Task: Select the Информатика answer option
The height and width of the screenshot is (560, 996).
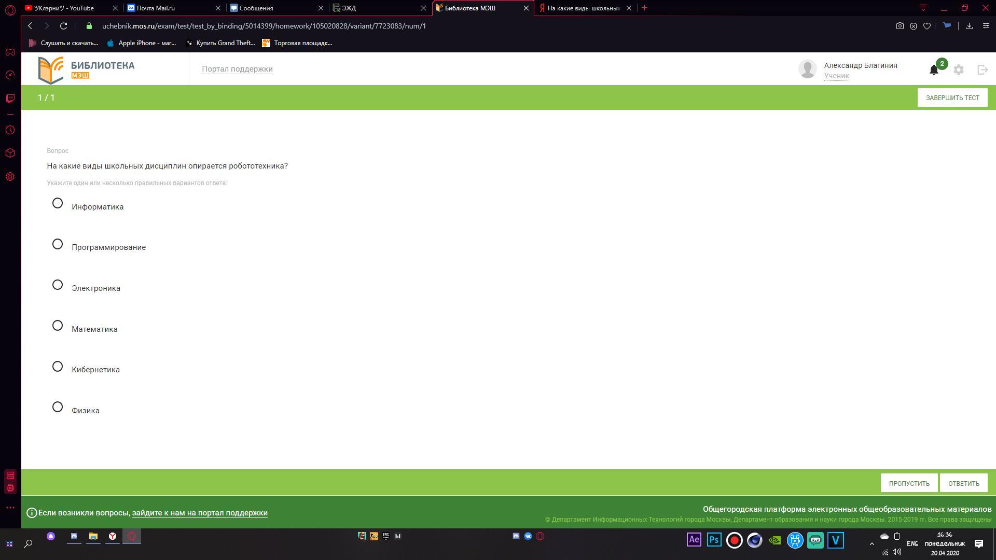Action: [x=58, y=203]
